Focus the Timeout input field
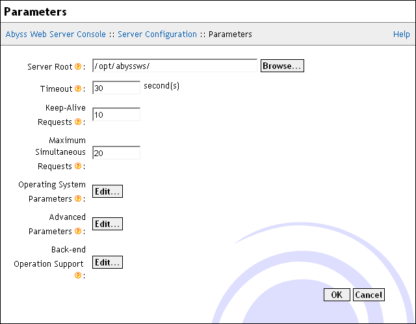Image resolution: width=416 pixels, height=324 pixels. [116, 88]
